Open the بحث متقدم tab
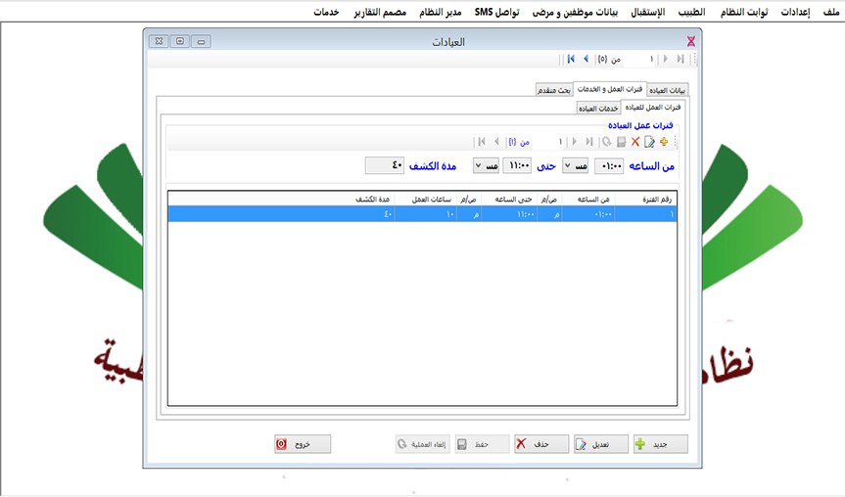Image resolution: width=845 pixels, height=497 pixels. pyautogui.click(x=553, y=90)
